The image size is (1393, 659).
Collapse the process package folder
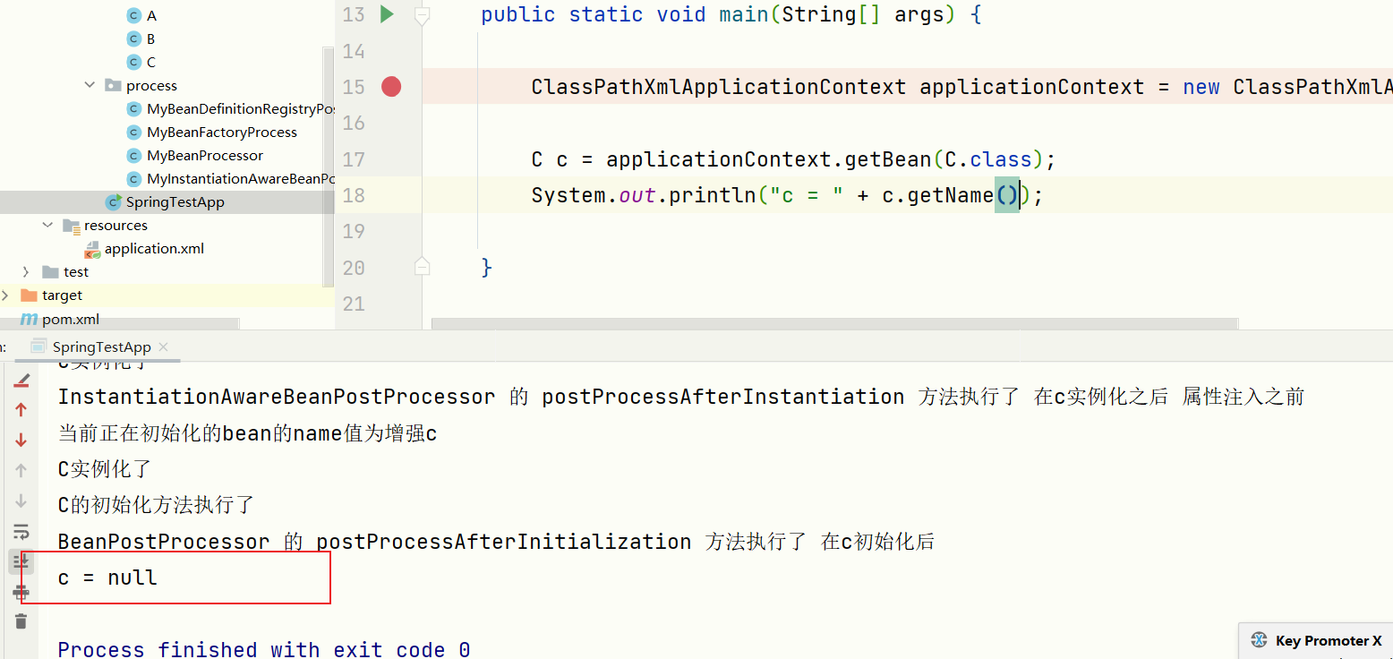coord(90,85)
